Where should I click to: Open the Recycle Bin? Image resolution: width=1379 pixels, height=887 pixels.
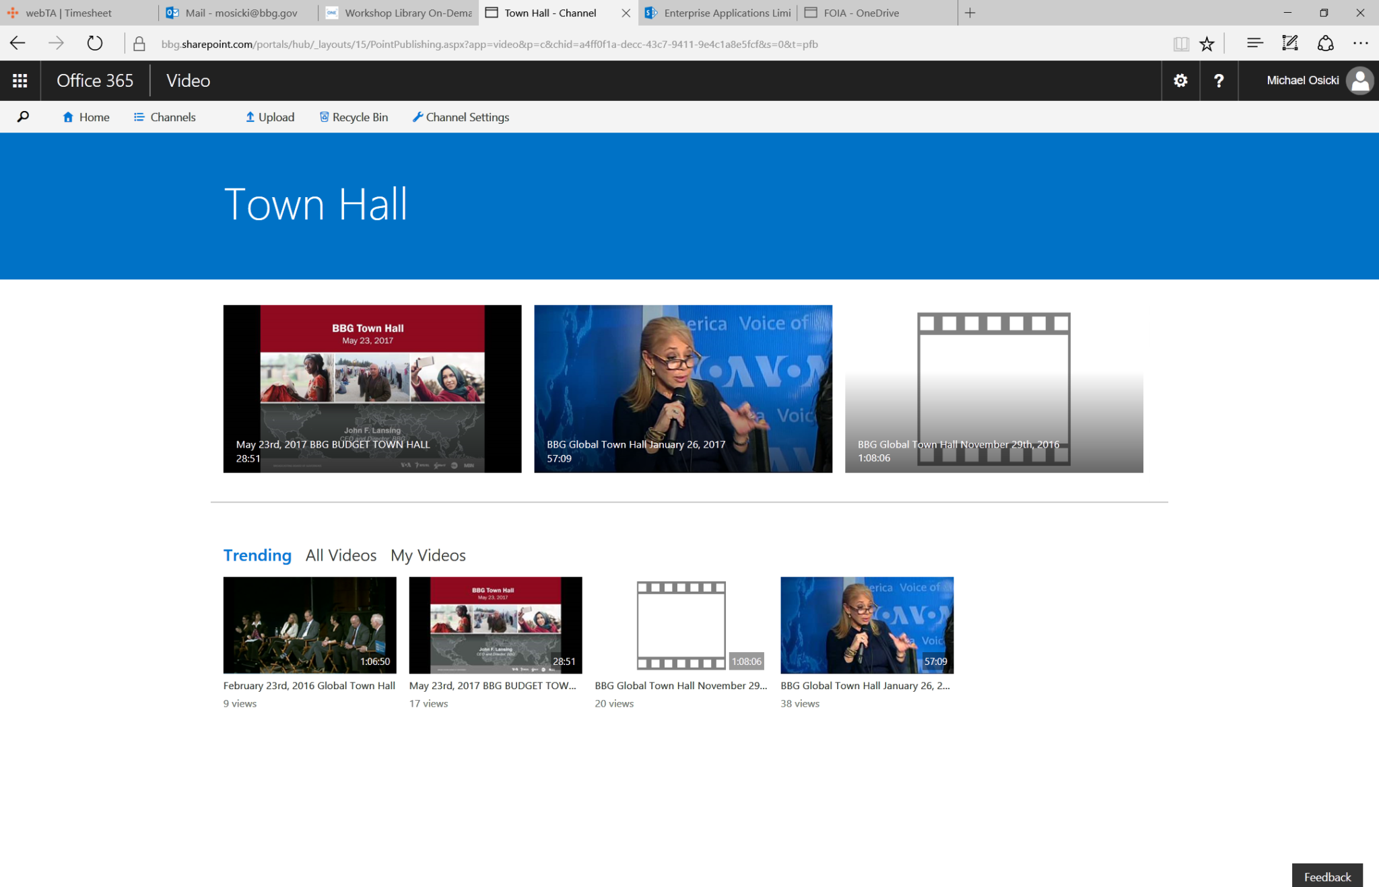(354, 117)
